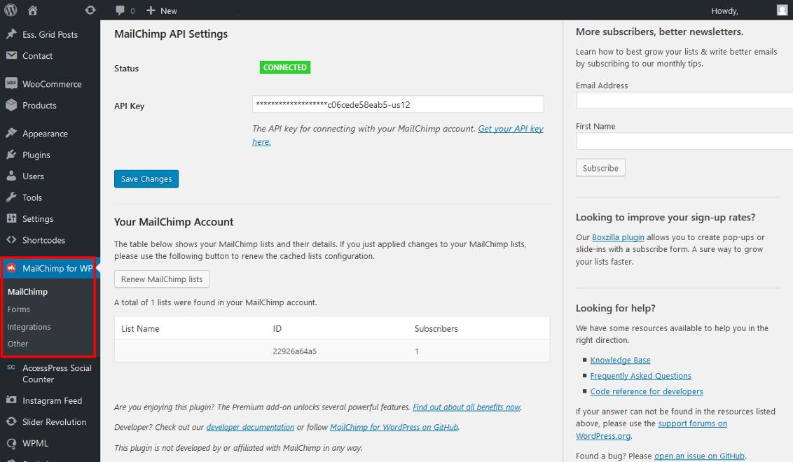The width and height of the screenshot is (793, 462).
Task: Follow the Boxzilla plugin link
Action: [618, 237]
